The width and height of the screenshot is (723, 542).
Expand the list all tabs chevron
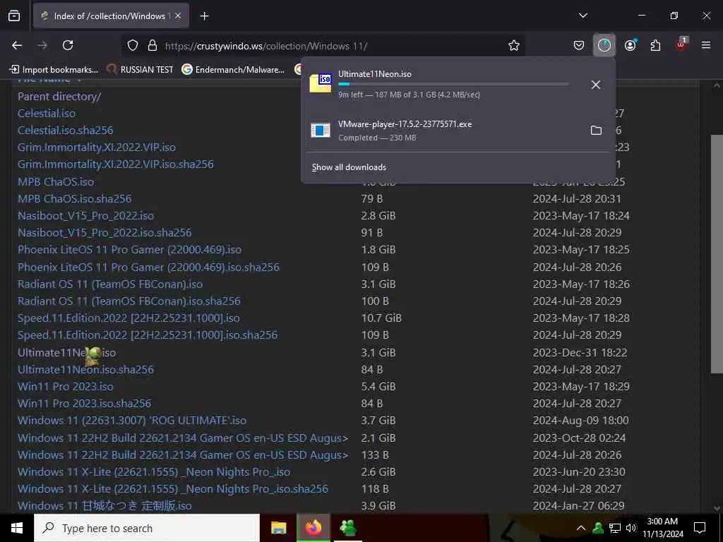pyautogui.click(x=582, y=16)
